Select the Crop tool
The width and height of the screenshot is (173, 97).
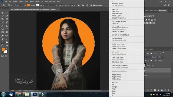2,19
